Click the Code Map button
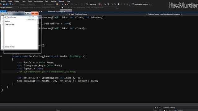 pyautogui.click(x=91, y=4)
